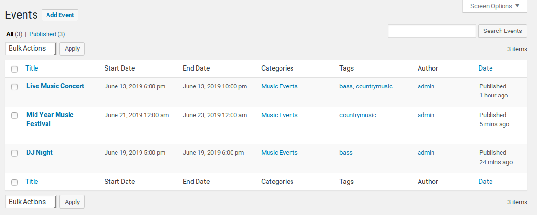
Task: Select start date June 13, 2019 6:00 pm
Action: [x=135, y=86]
